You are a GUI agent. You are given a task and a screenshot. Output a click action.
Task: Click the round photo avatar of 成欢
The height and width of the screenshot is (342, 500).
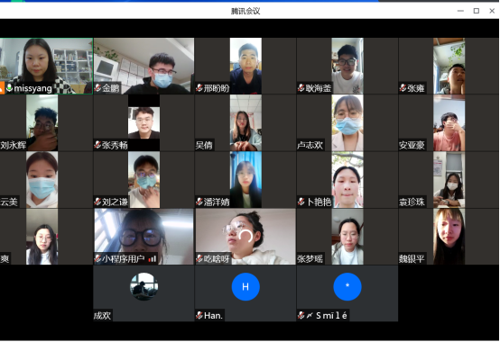tap(144, 287)
